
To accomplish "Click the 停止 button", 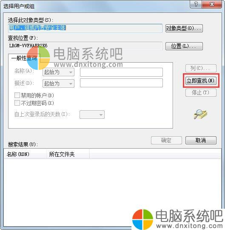I will point(201,93).
